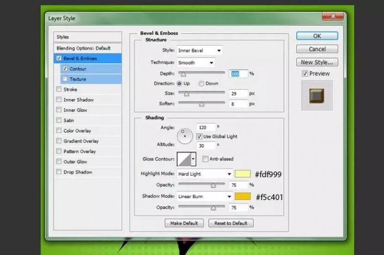Select the Down direction radio button
This screenshot has width=384, height=255.
[201, 84]
